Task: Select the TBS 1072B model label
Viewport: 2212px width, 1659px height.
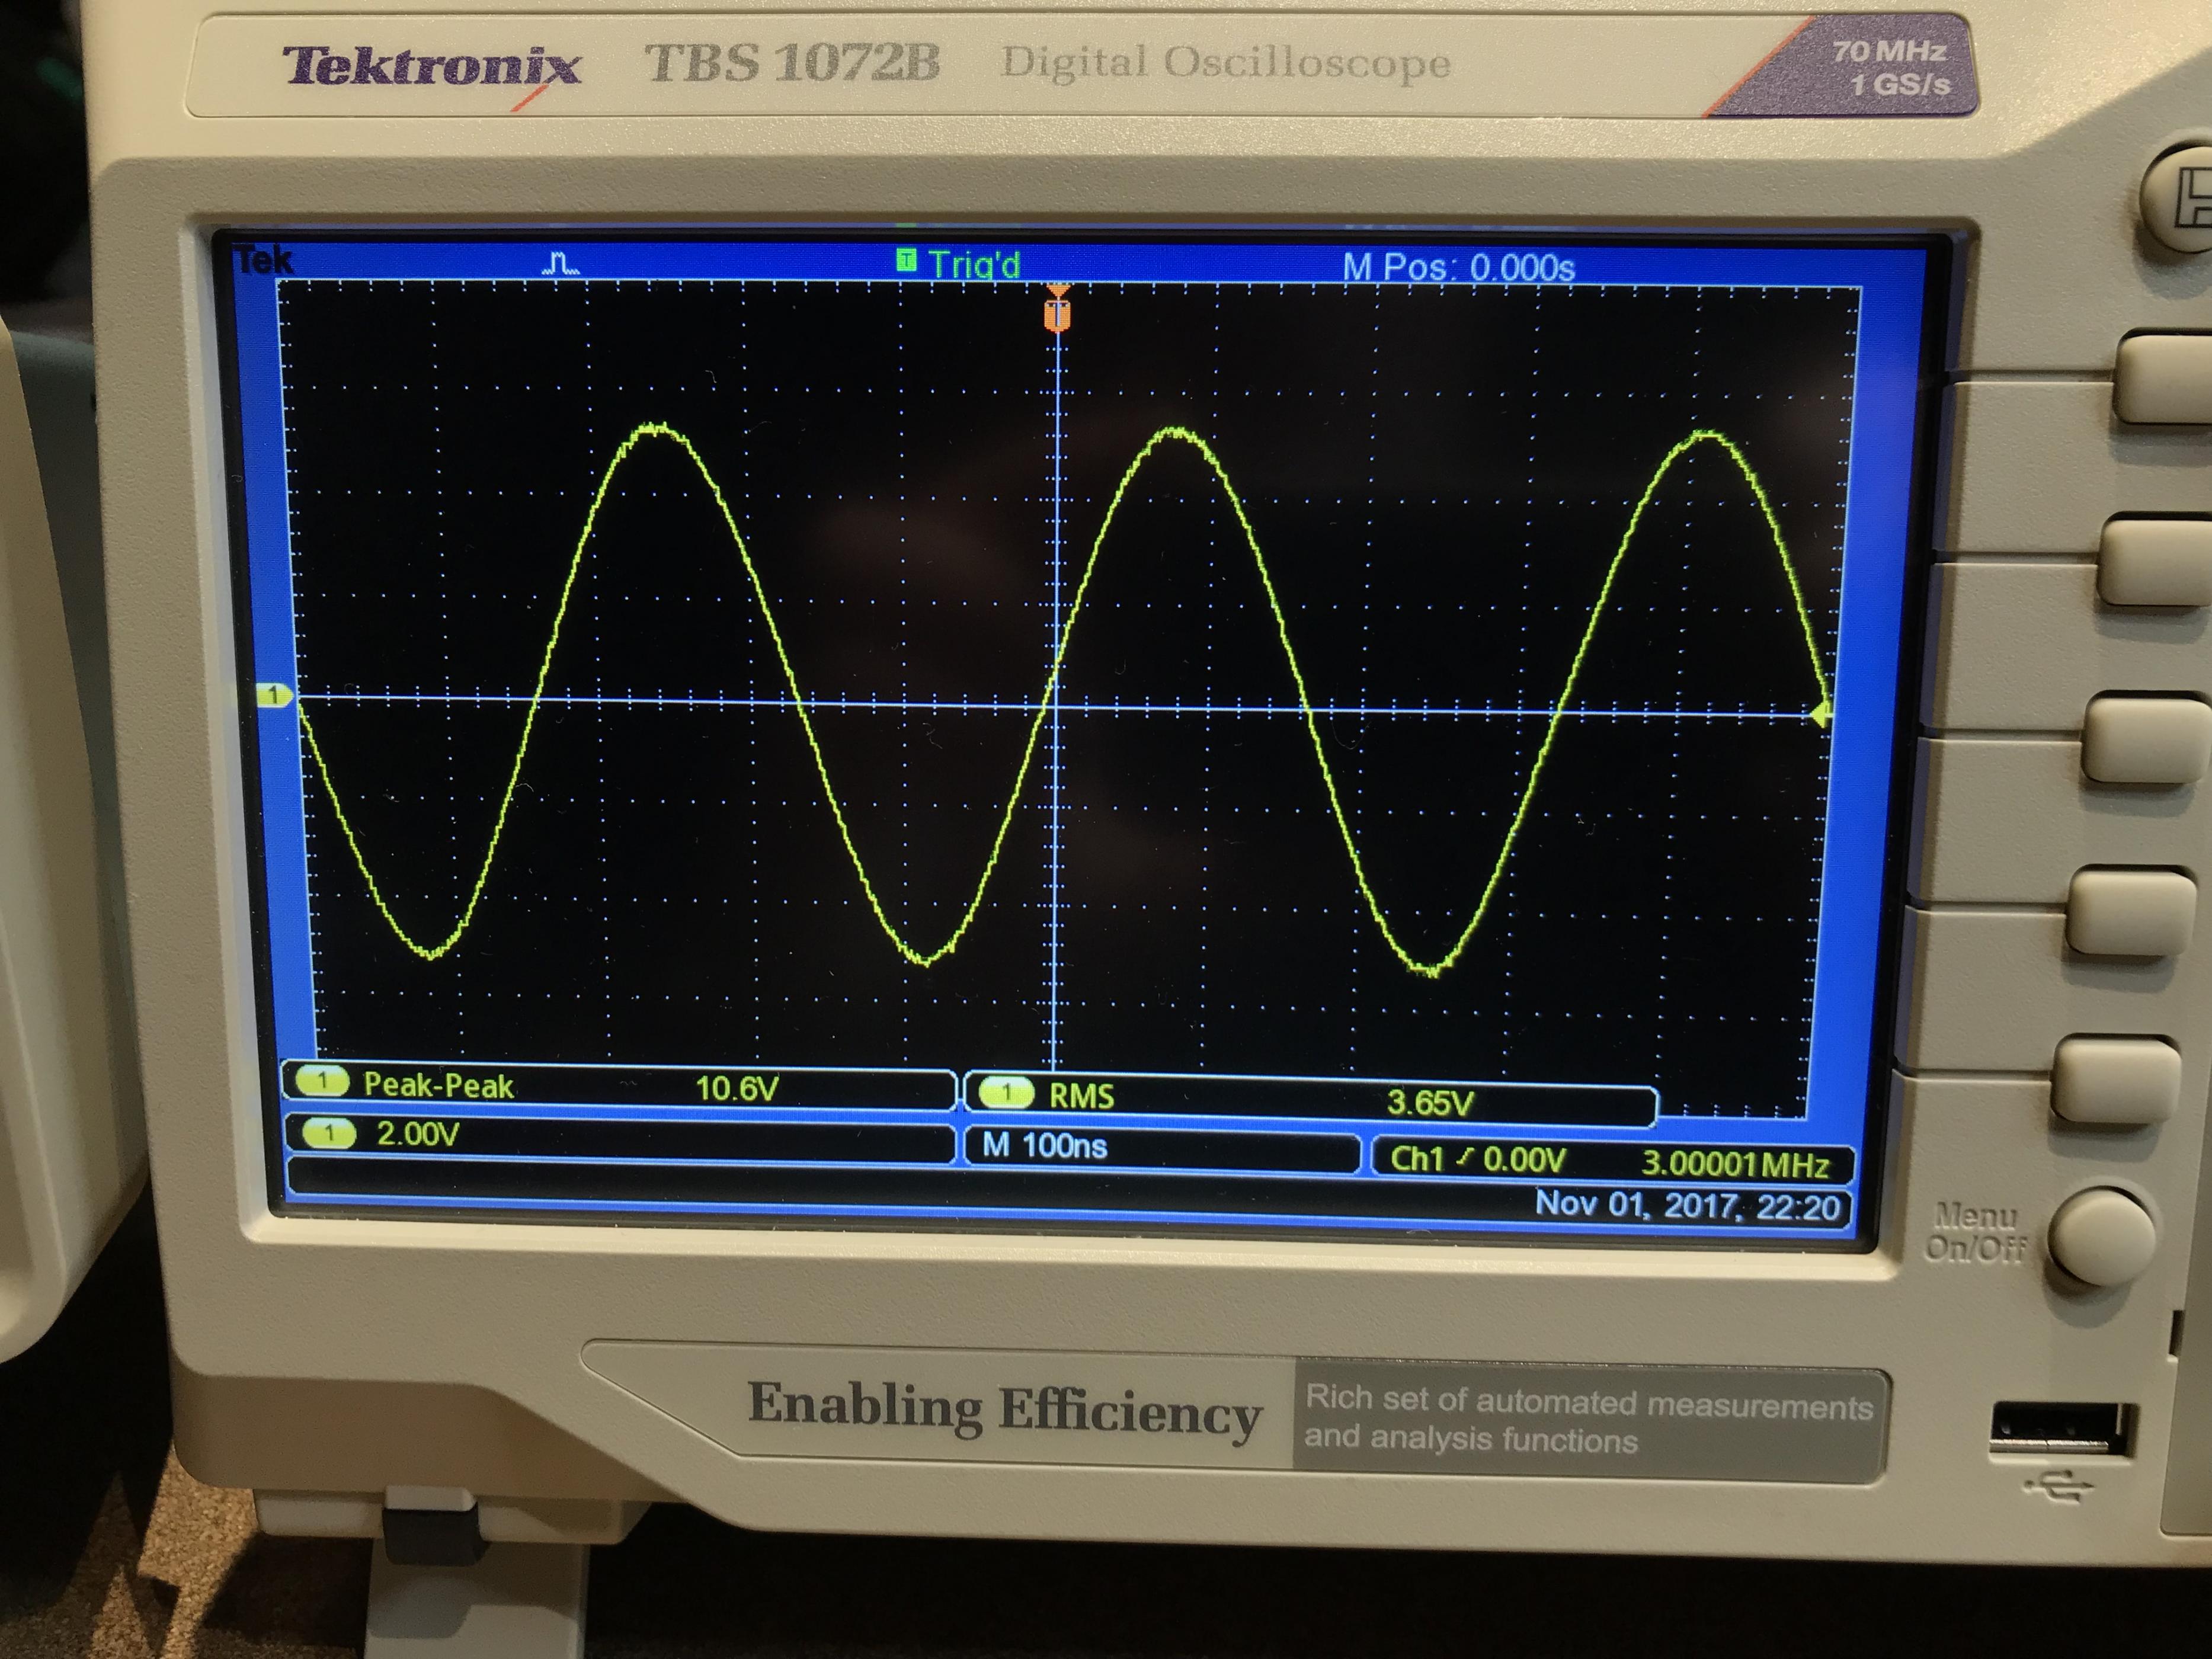Action: click(792, 62)
